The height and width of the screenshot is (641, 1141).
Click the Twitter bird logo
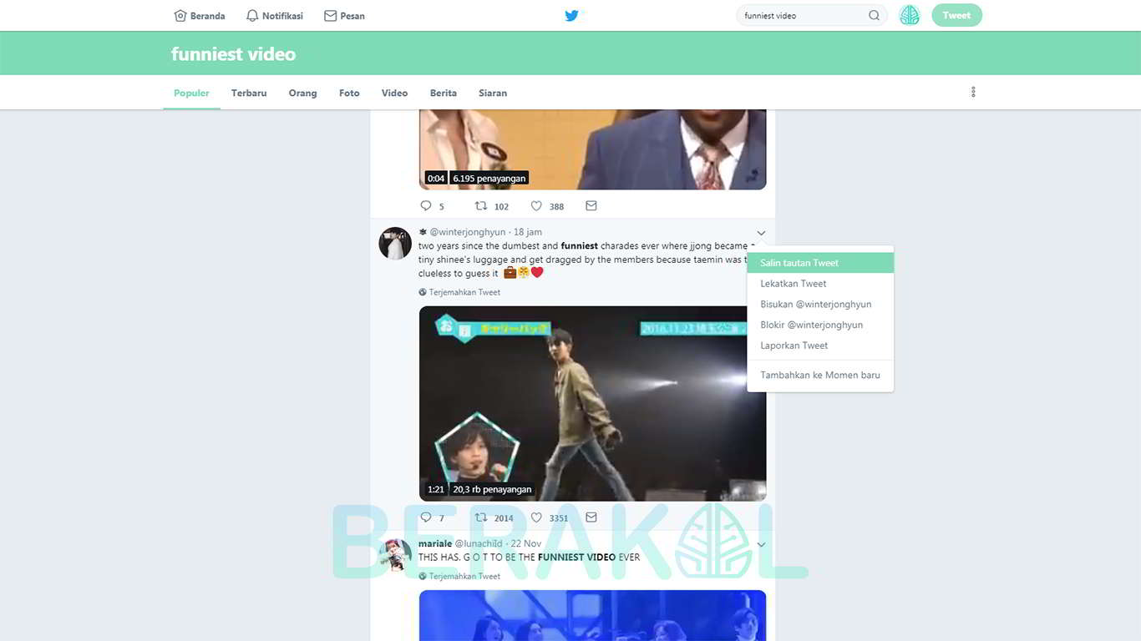click(571, 15)
